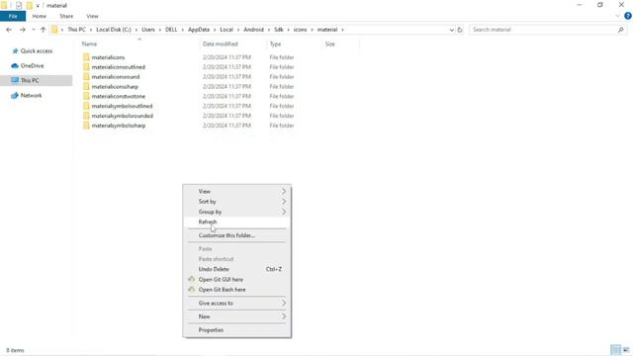Expand dropdown arrow after material breadcrumb
Image resolution: width=633 pixels, height=356 pixels.
click(x=343, y=30)
